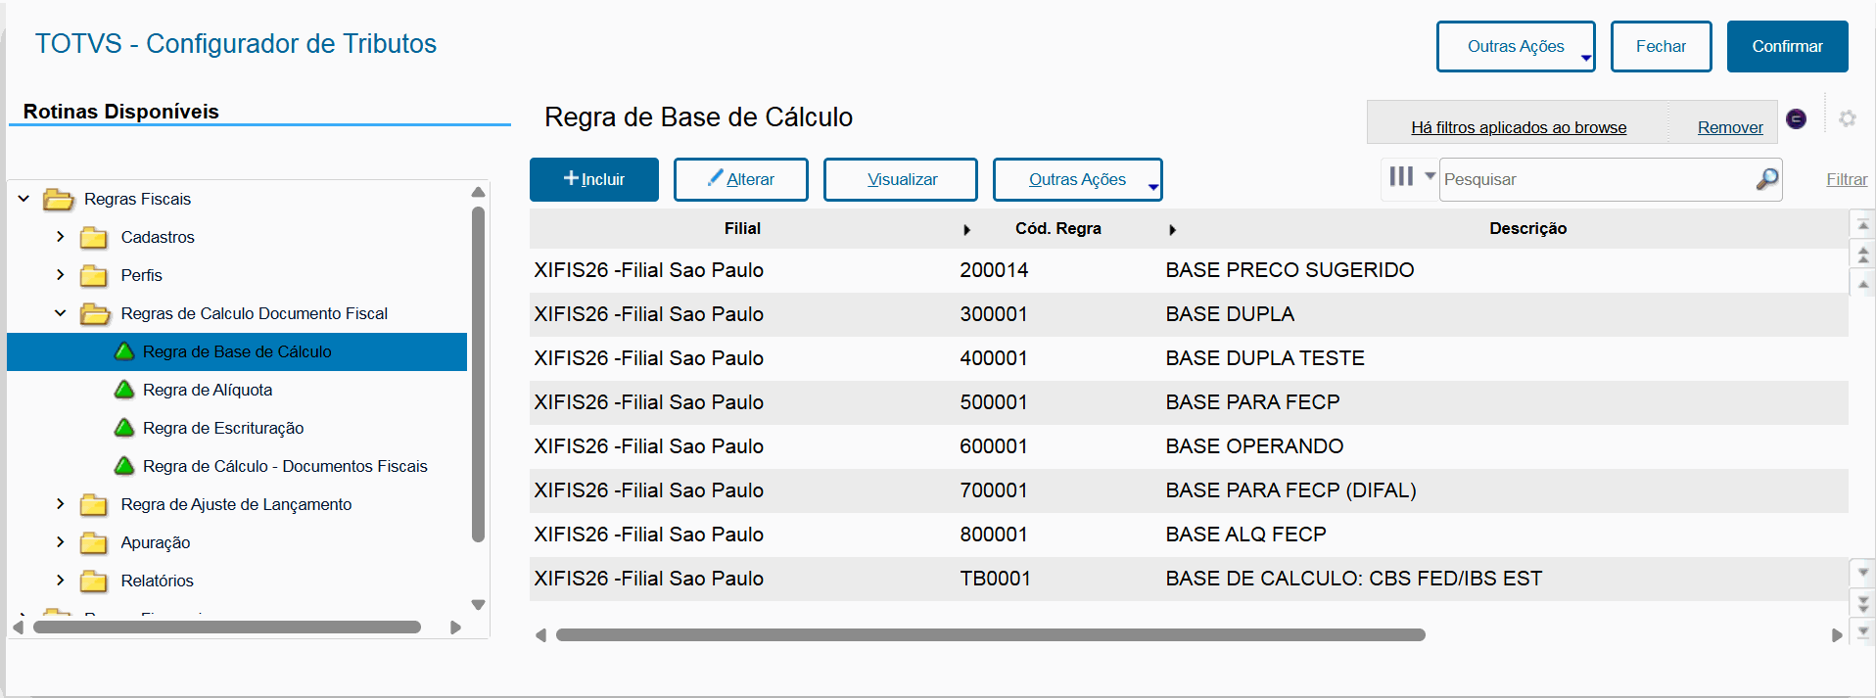Image resolution: width=1876 pixels, height=698 pixels.
Task: Click the magnifier search icon
Action: click(1766, 179)
